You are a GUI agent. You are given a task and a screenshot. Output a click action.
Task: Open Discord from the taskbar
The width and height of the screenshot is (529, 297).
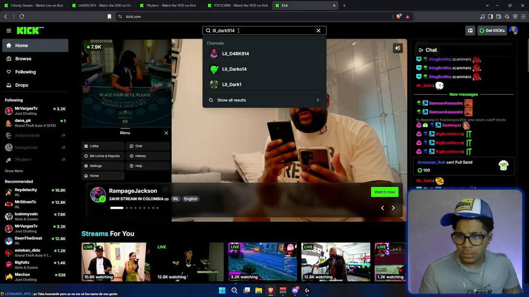point(295,290)
